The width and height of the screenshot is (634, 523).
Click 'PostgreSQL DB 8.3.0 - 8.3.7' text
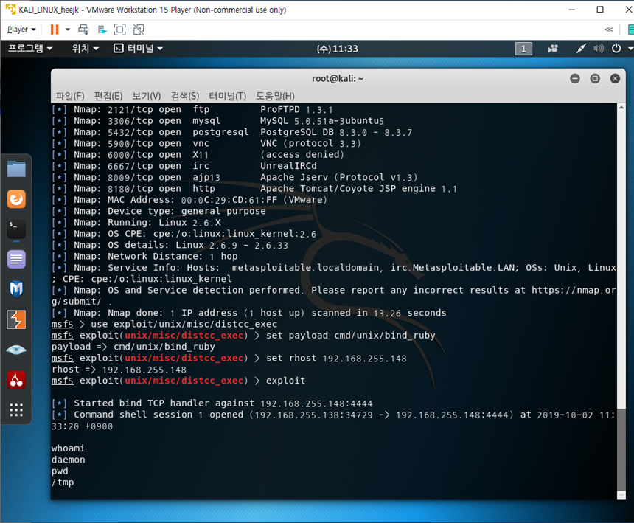point(336,132)
